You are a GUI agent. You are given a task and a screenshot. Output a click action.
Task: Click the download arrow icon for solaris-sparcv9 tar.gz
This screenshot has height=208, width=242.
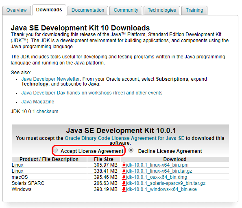124,183
